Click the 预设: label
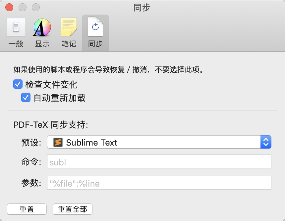The height and width of the screenshot is (221, 285). 31,143
